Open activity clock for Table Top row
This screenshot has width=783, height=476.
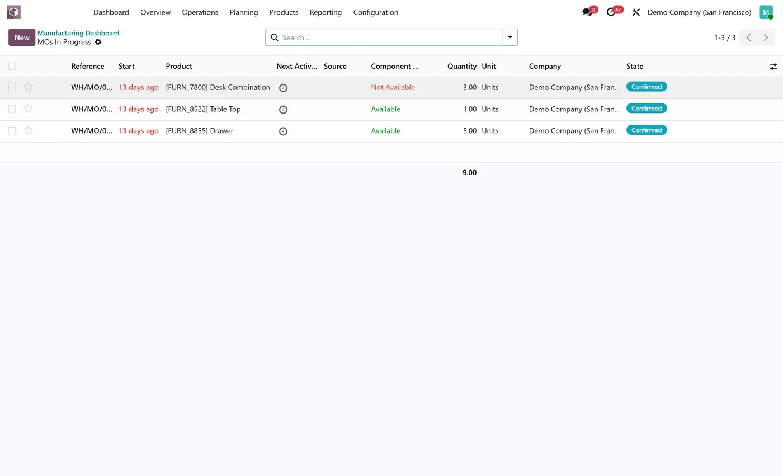coord(283,110)
